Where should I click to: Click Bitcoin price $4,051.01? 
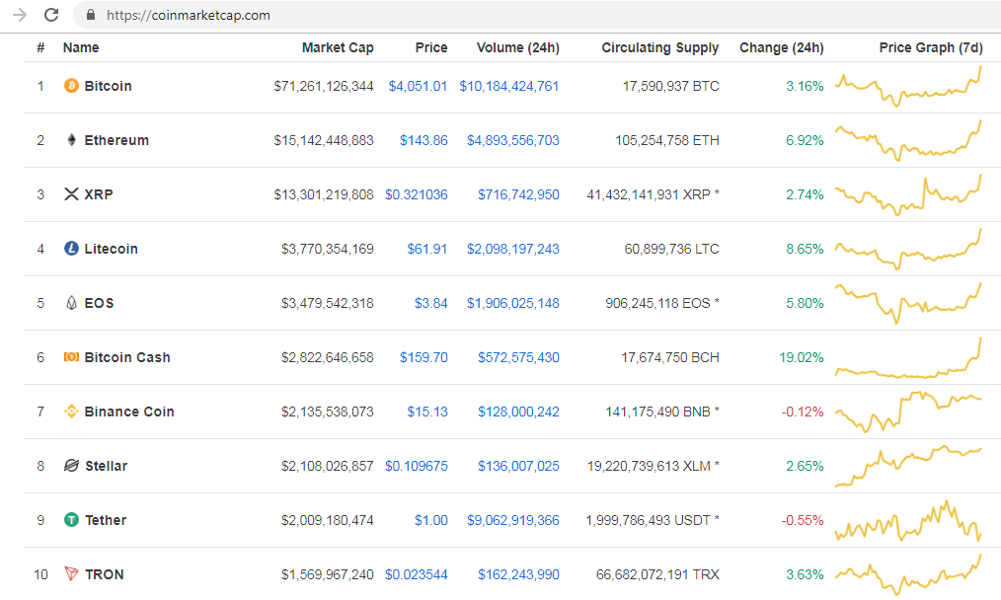tap(418, 86)
